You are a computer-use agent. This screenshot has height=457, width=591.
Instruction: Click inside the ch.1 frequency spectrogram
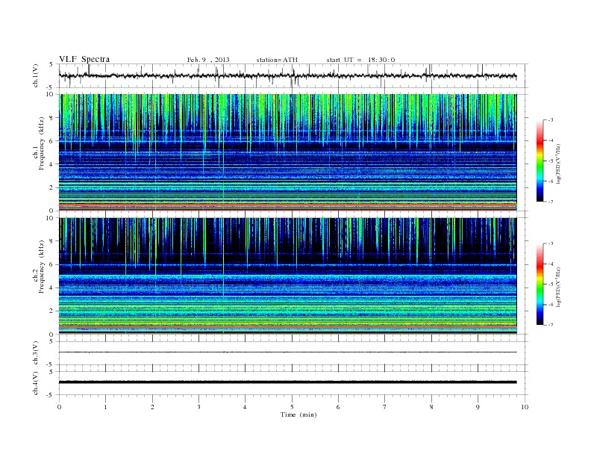pyautogui.click(x=287, y=152)
